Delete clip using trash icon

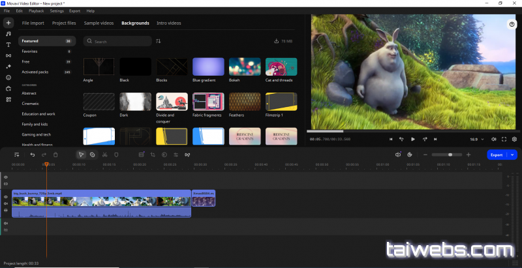pyautogui.click(x=55, y=155)
